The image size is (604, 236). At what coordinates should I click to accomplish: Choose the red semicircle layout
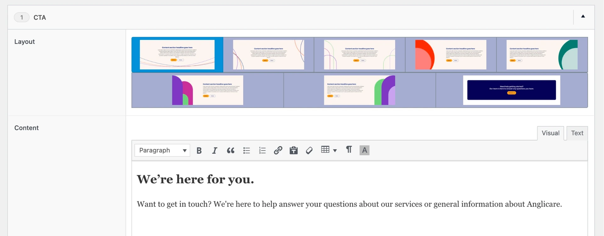450,55
